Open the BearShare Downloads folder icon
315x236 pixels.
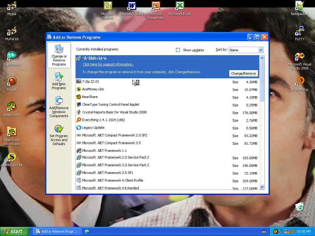click(12, 136)
